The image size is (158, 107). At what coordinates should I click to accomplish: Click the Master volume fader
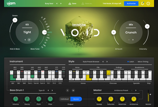pyautogui.click(x=148, y=95)
